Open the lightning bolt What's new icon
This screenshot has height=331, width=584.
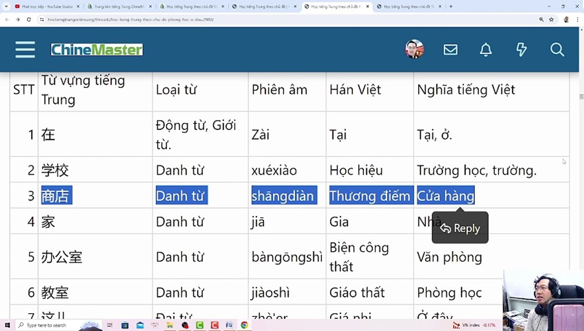tap(522, 50)
